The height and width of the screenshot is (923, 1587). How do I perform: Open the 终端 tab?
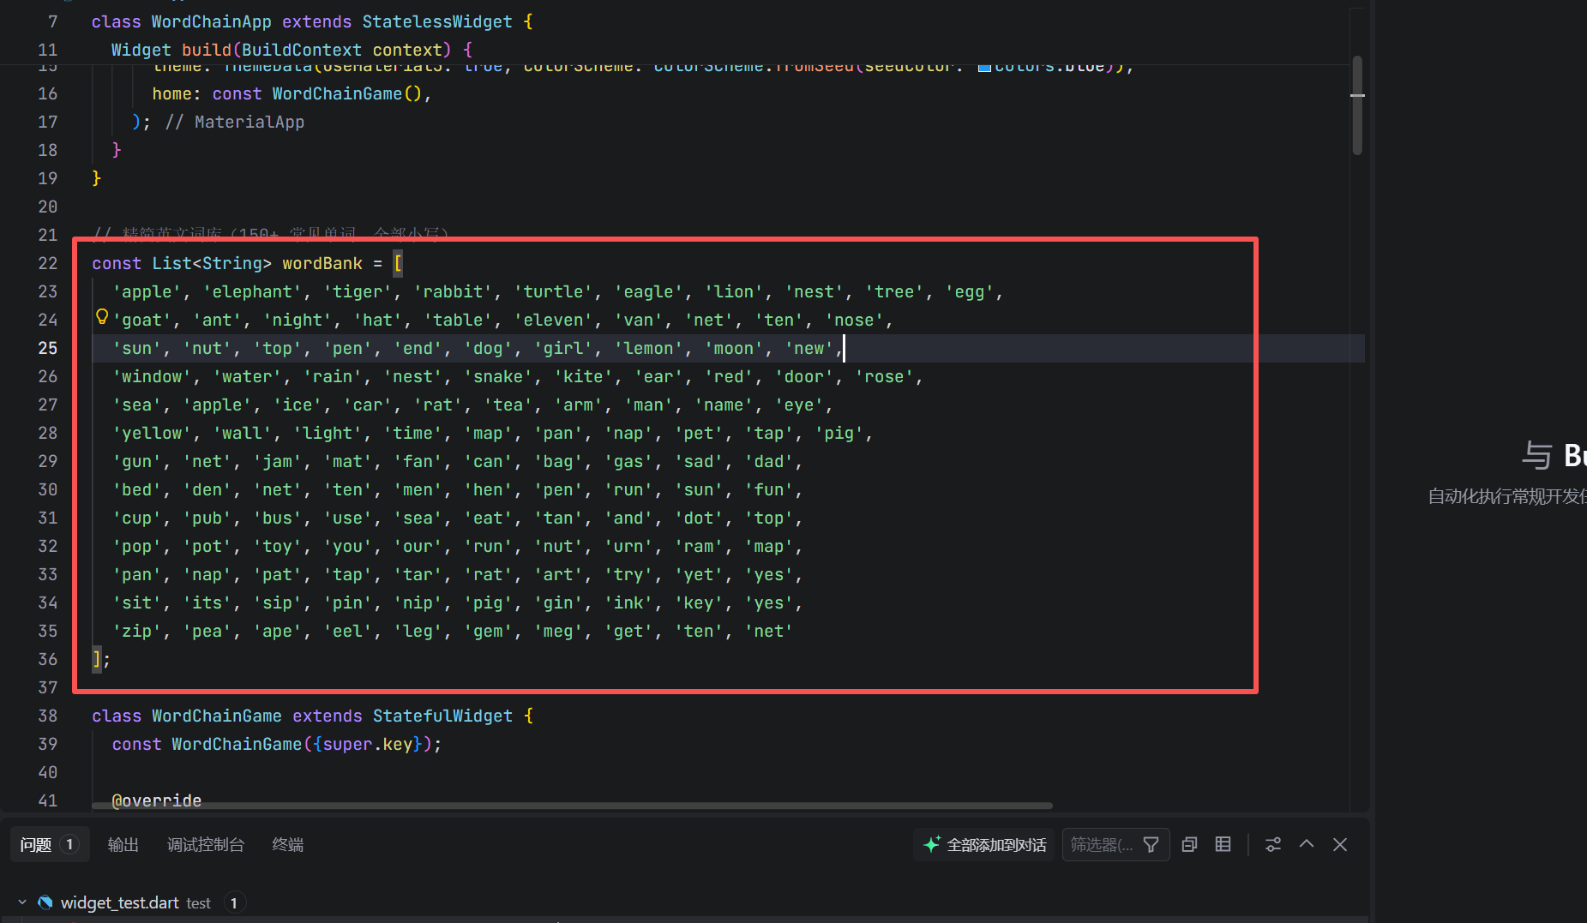[288, 845]
